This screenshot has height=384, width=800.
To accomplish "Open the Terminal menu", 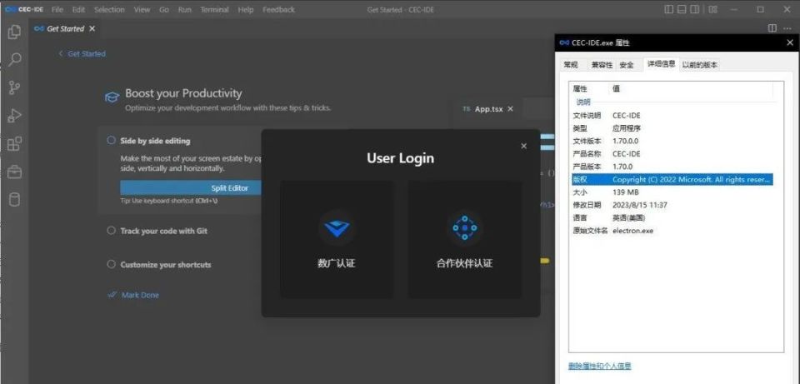I will click(214, 10).
